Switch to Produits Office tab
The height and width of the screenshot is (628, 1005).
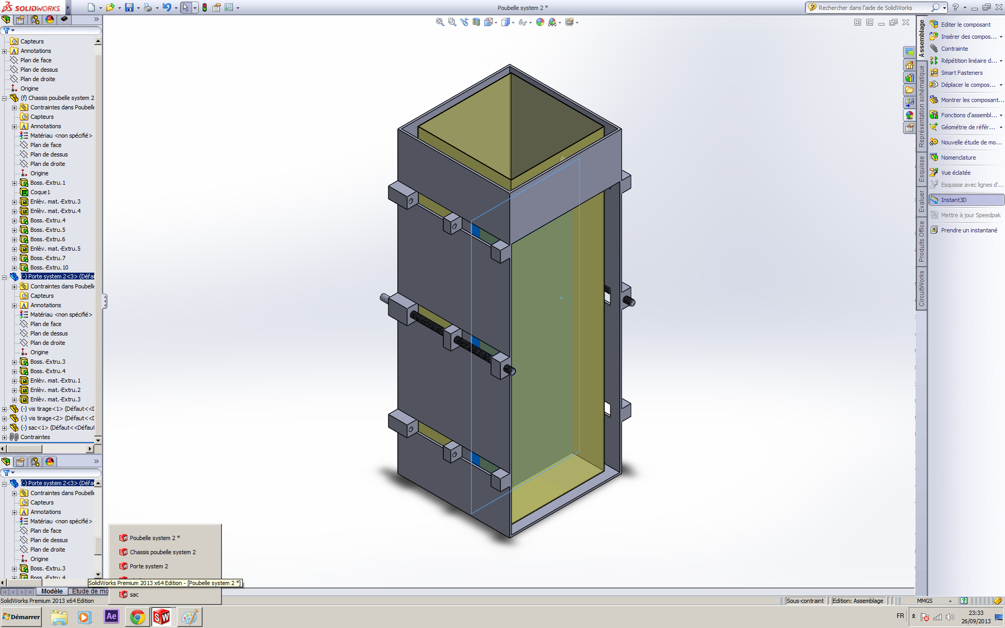(921, 241)
